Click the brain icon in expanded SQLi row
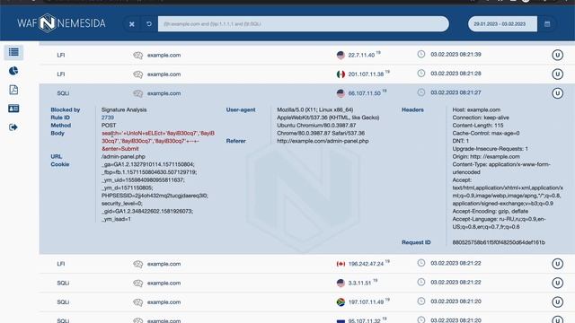Image resolution: width=575 pixels, height=323 pixels. pos(137,93)
